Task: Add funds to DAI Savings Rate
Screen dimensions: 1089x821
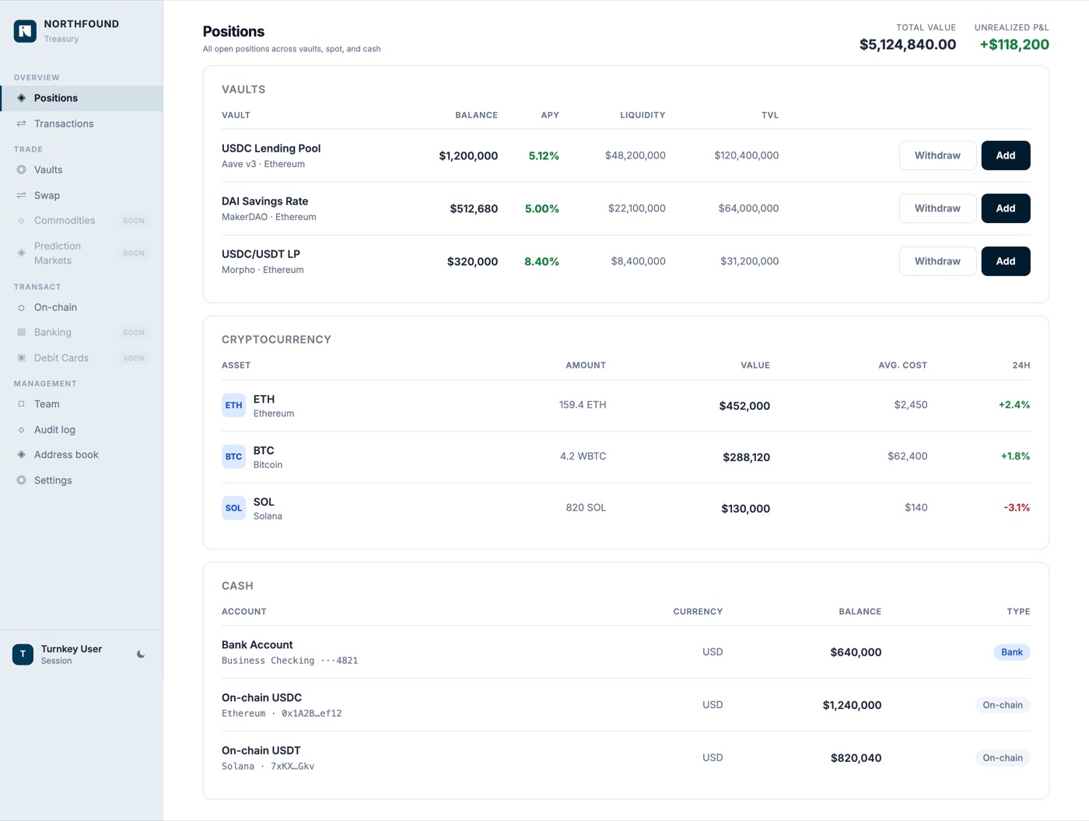Action: pyautogui.click(x=1006, y=208)
